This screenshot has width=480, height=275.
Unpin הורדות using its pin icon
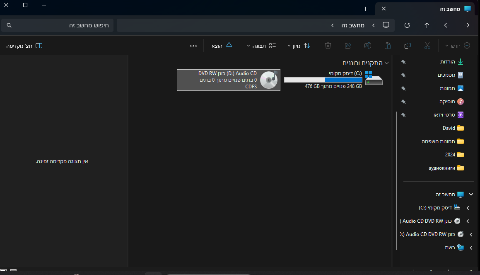coord(403,62)
